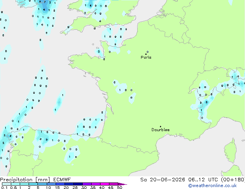Select the 15–20 mm legend swatch
This screenshot has height=189, width=245.
[x=60, y=184]
